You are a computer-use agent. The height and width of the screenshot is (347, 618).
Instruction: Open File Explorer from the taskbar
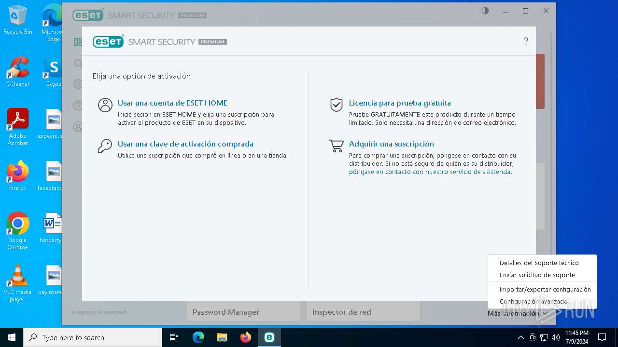(222, 337)
